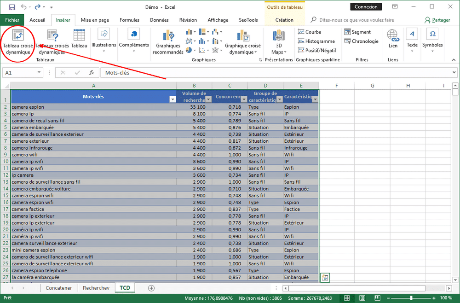Viewport: 460px width, 303px height.
Task: Open the Fichier tab
Action: coord(12,20)
